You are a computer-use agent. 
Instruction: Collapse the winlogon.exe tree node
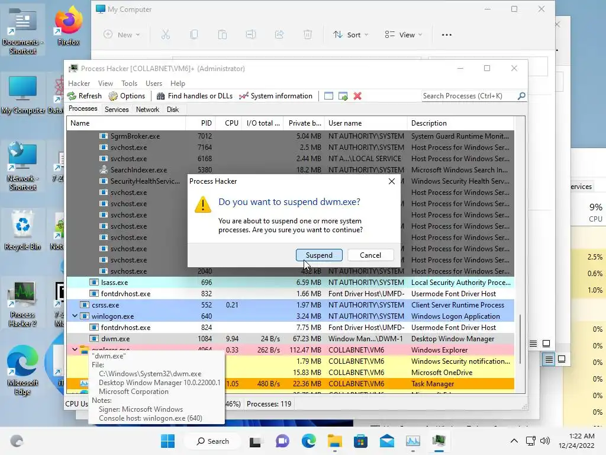(75, 316)
